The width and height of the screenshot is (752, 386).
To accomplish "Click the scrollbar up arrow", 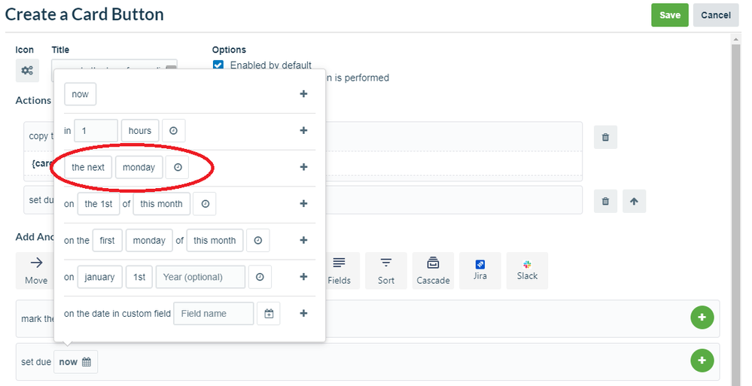I will (x=736, y=38).
